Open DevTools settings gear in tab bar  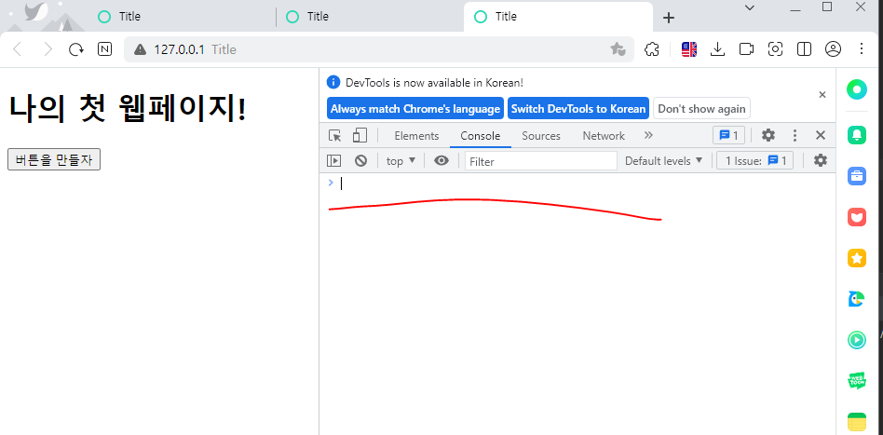click(768, 135)
